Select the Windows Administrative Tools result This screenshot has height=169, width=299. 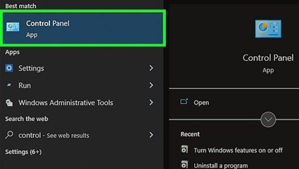(x=82, y=103)
